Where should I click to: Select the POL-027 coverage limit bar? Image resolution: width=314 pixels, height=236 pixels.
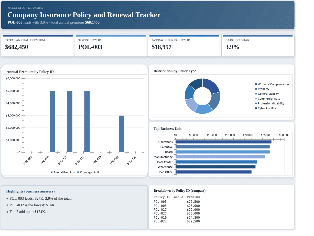point(87,122)
